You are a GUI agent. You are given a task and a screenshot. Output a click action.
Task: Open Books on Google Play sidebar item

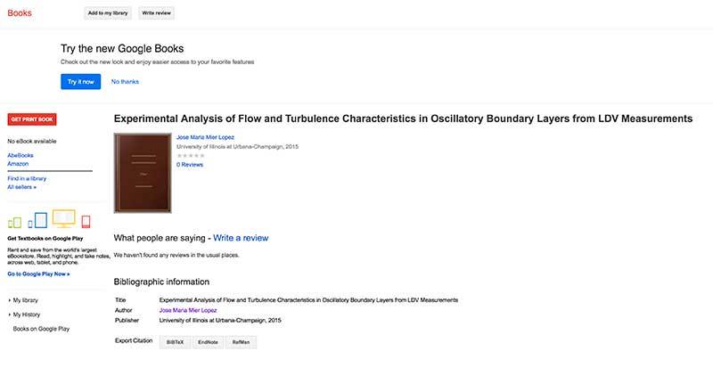[41, 329]
